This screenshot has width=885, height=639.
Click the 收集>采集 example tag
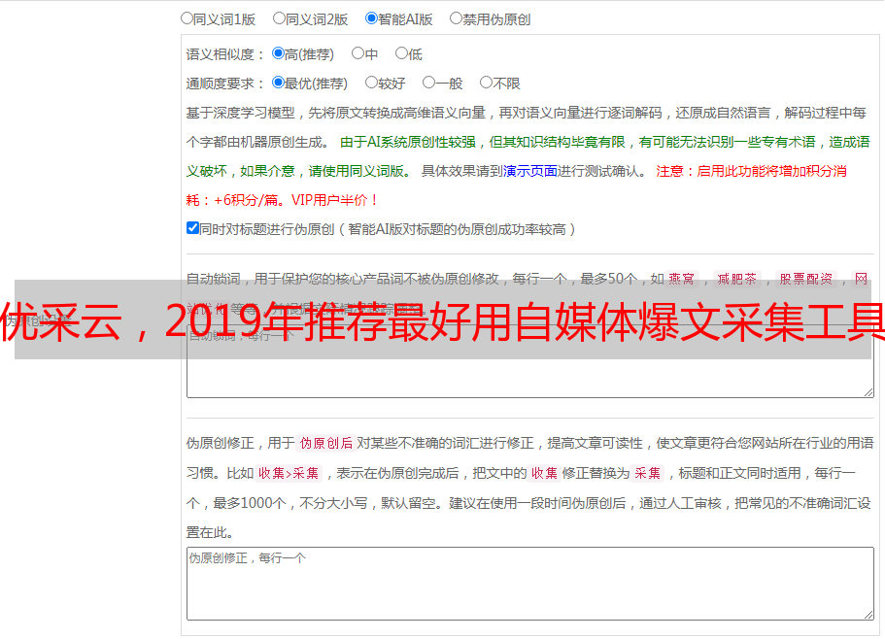289,473
